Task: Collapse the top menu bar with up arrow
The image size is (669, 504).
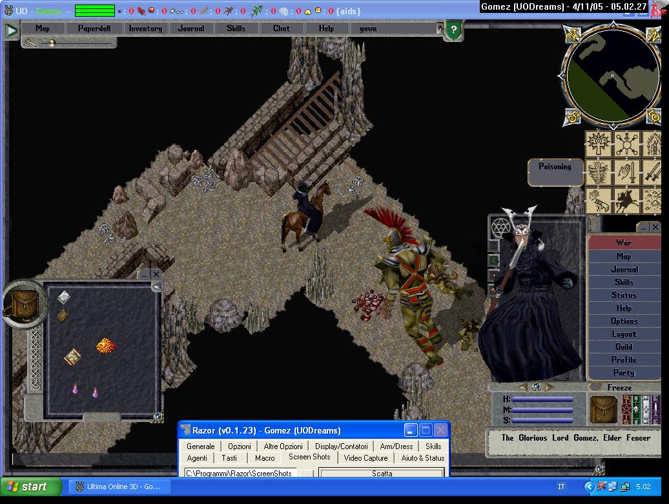Action: coord(440,28)
